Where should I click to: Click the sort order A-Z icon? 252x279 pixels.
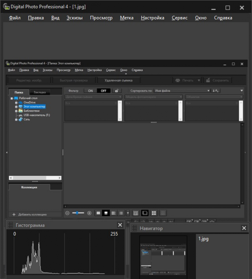215,91
